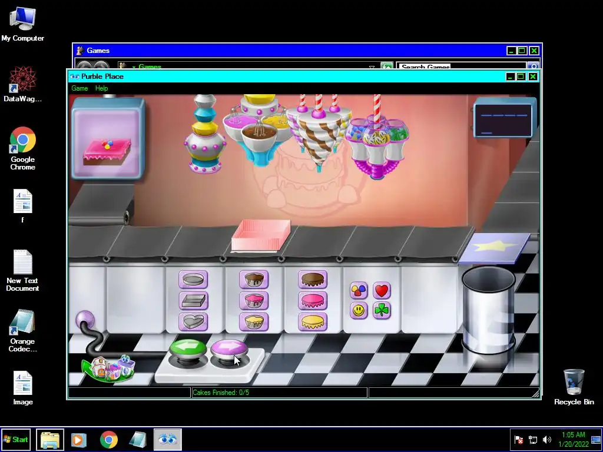Viewport: 603px width, 452px height.
Task: Add the green clover decoration
Action: (382, 311)
